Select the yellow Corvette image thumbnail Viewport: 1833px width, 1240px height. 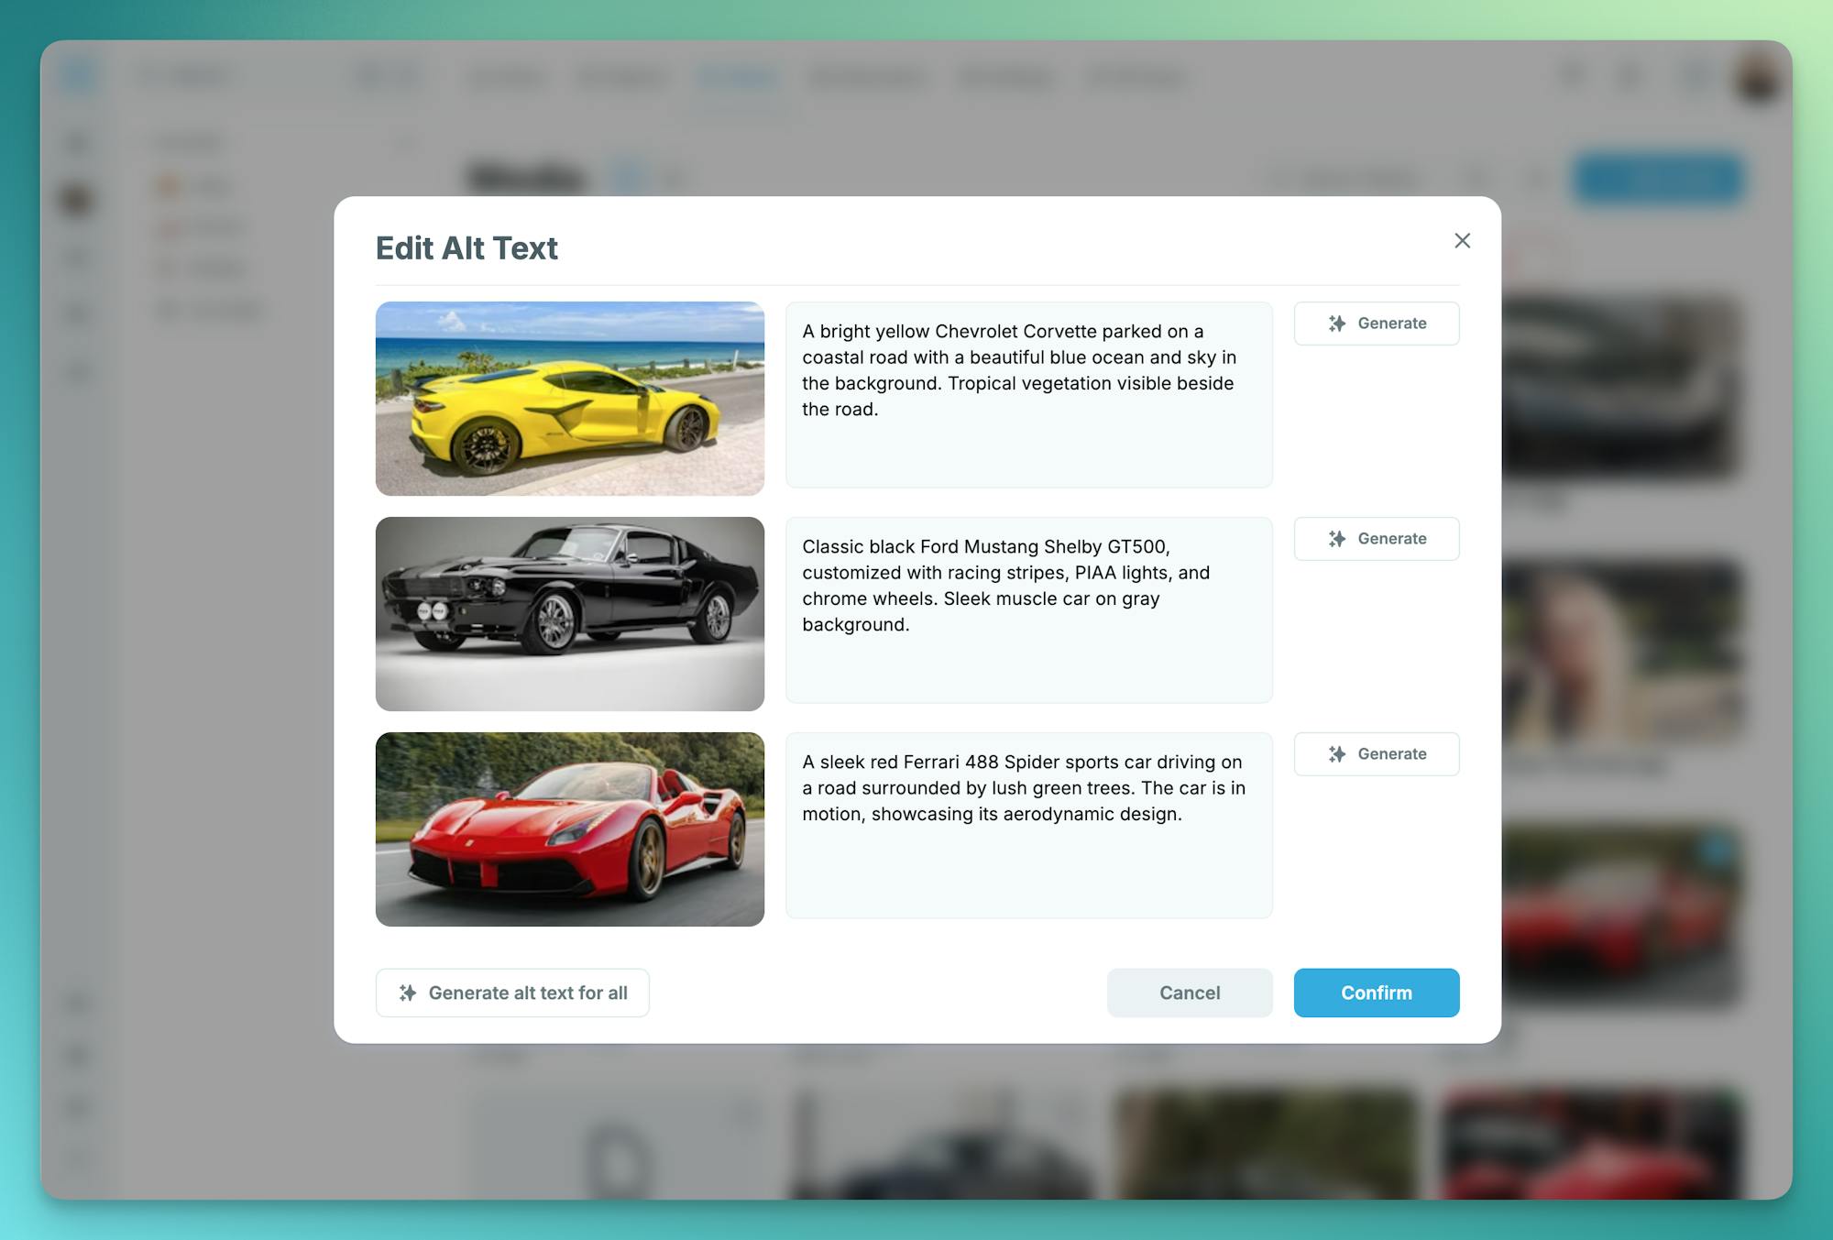click(x=569, y=399)
